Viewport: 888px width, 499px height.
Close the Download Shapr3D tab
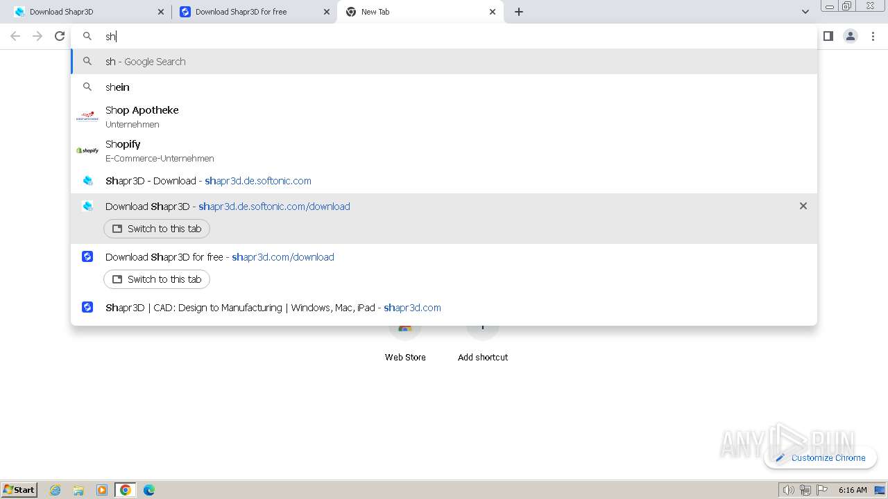click(x=161, y=12)
